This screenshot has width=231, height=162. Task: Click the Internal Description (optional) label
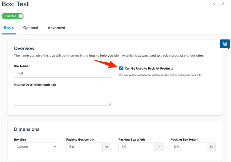[x=35, y=85]
